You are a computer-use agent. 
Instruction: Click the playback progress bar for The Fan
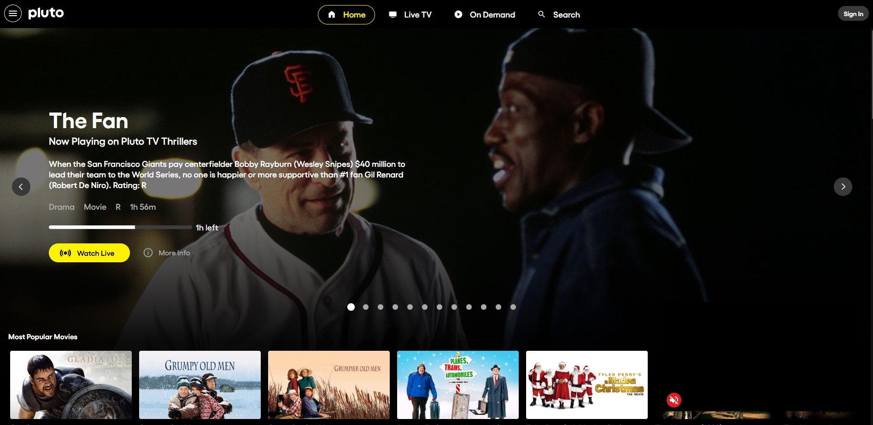(120, 227)
